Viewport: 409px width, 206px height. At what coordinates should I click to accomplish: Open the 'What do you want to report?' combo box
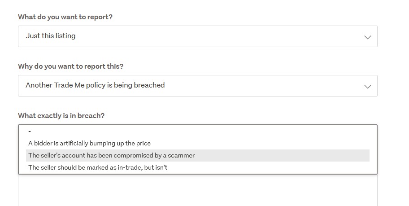tap(197, 36)
